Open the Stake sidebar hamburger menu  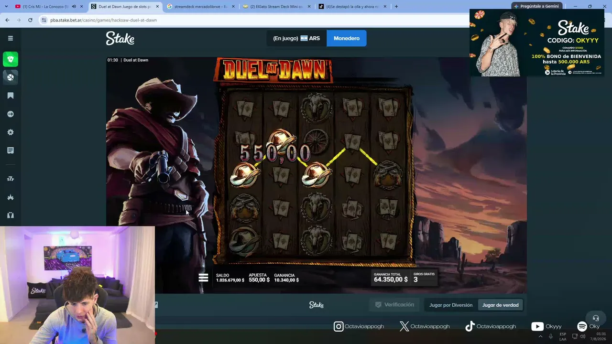tap(11, 38)
